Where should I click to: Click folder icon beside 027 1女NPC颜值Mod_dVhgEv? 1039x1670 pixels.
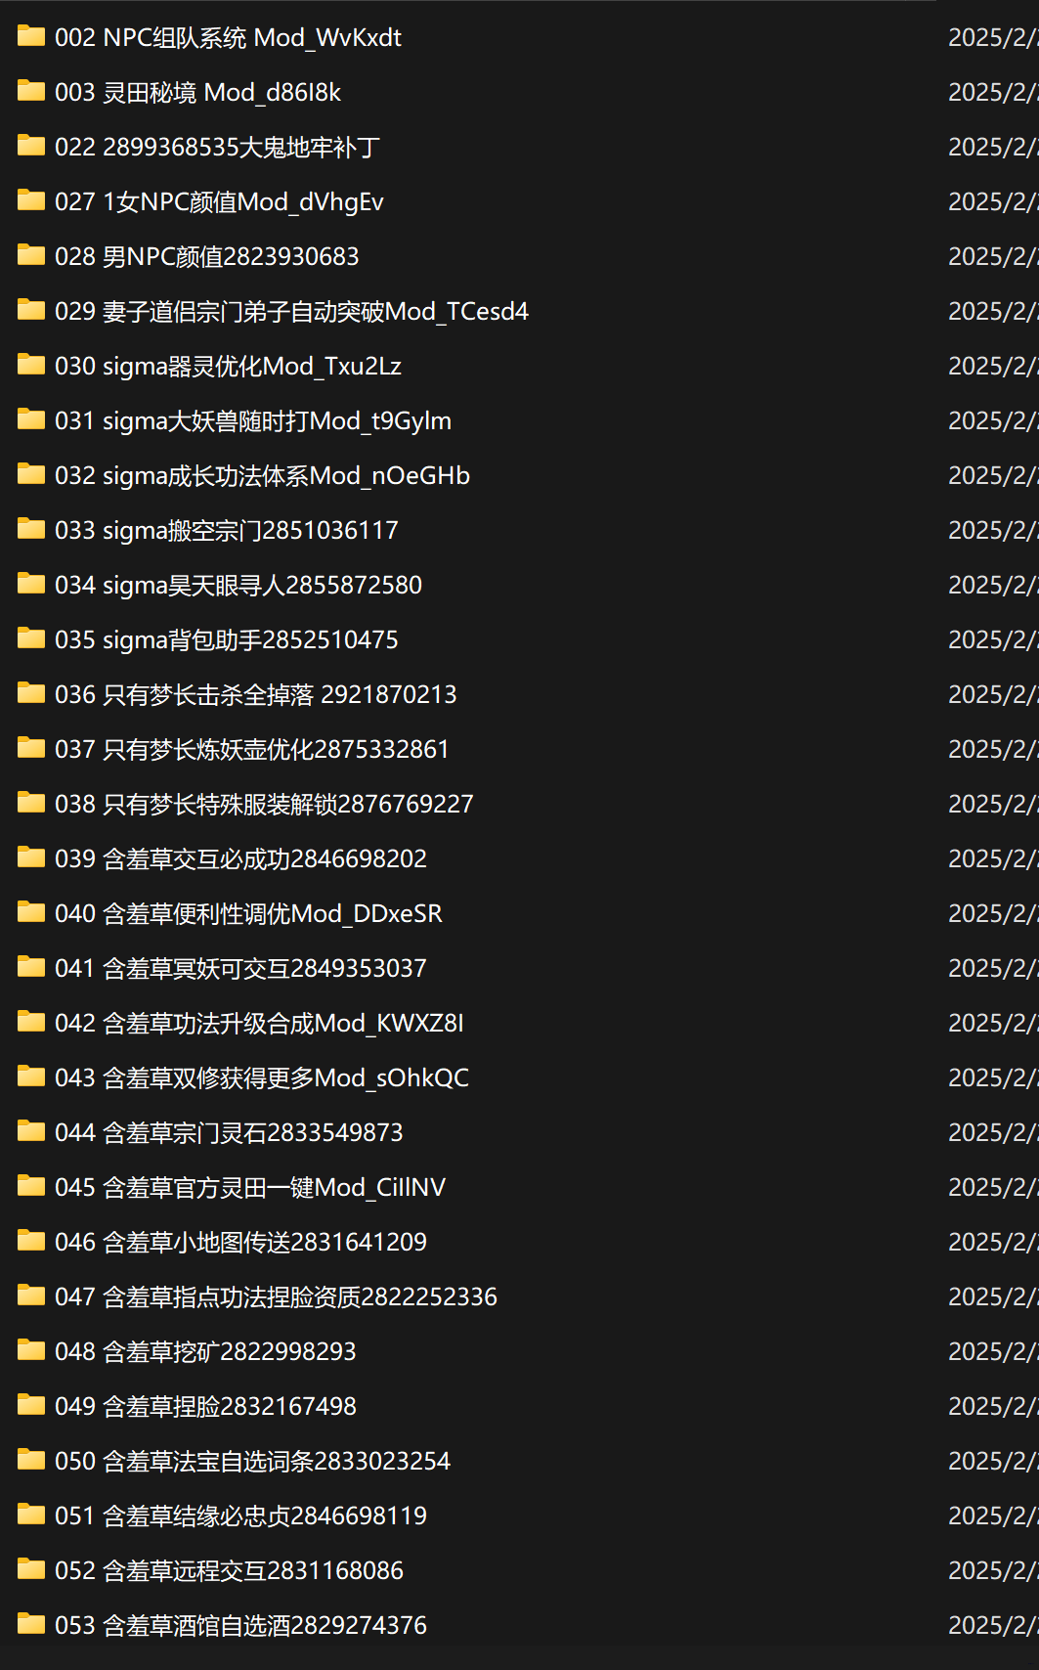pos(31,201)
